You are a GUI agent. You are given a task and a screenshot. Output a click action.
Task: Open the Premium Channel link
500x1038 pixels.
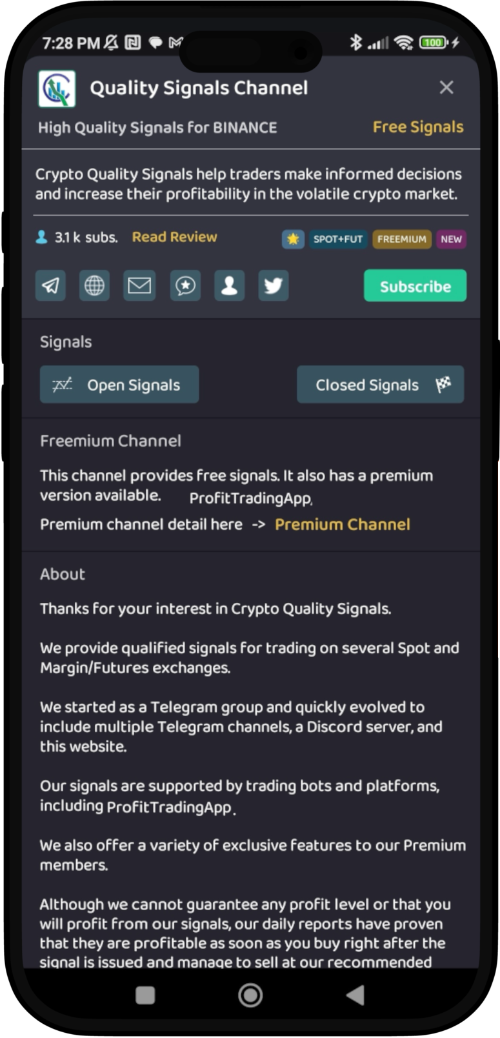tap(342, 524)
